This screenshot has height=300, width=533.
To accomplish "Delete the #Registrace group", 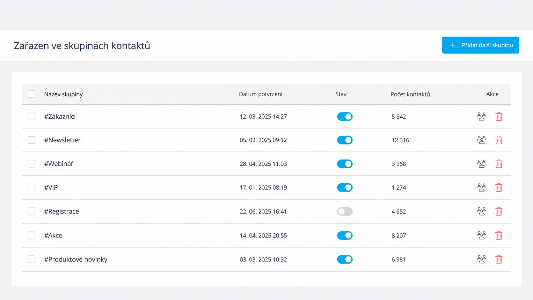I will tap(499, 211).
